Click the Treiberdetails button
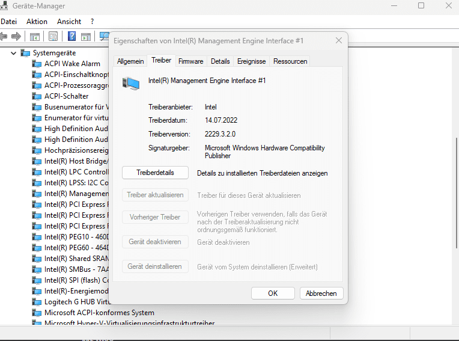The height and width of the screenshot is (341, 459). point(155,173)
